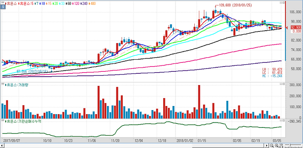Click the 98,000 price axis label
Viewport: 303px width, 148px height.
[296, 21]
